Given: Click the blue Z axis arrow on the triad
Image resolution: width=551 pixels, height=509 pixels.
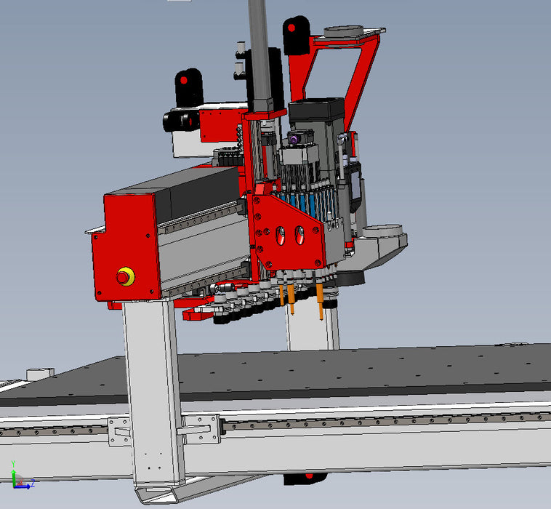Looking at the screenshot, I should point(26,485).
